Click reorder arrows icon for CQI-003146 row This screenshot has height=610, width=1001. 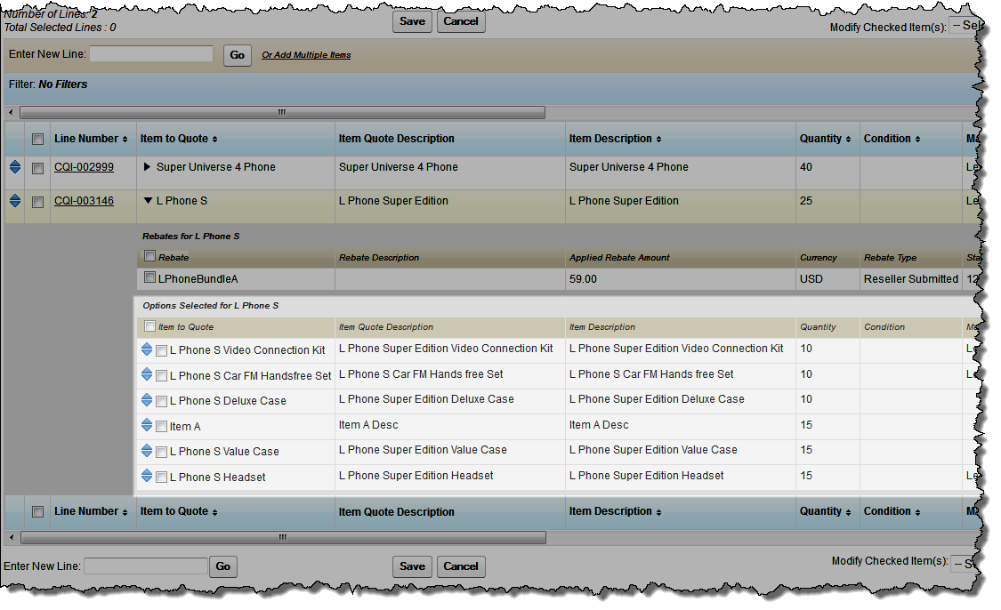point(15,201)
